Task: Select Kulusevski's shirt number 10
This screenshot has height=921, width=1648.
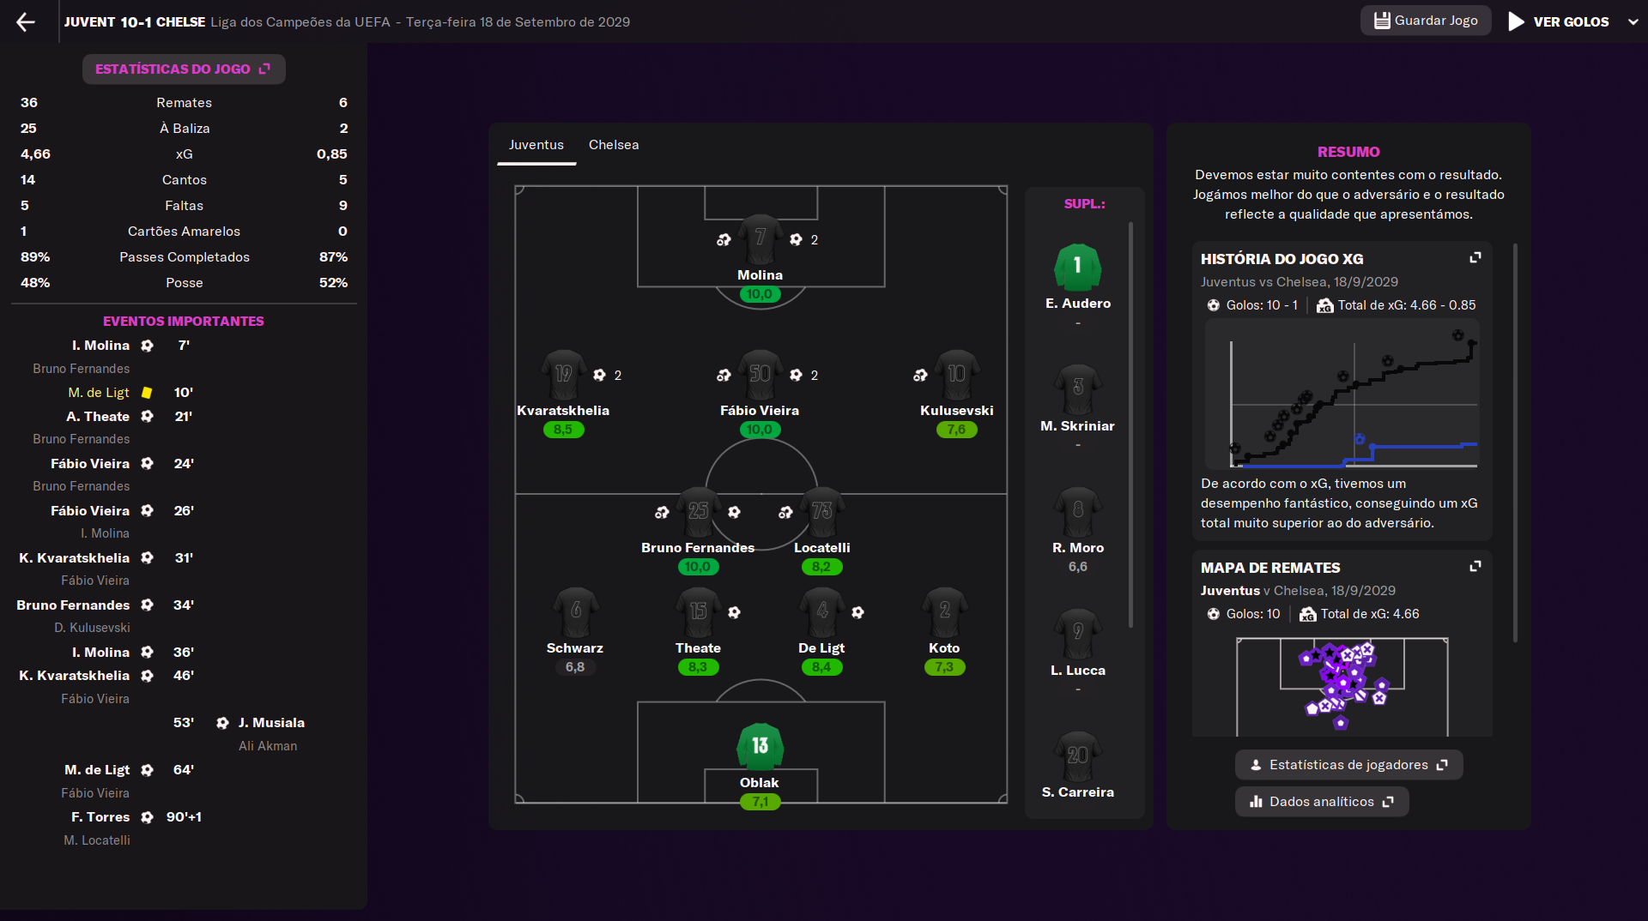Action: click(956, 375)
